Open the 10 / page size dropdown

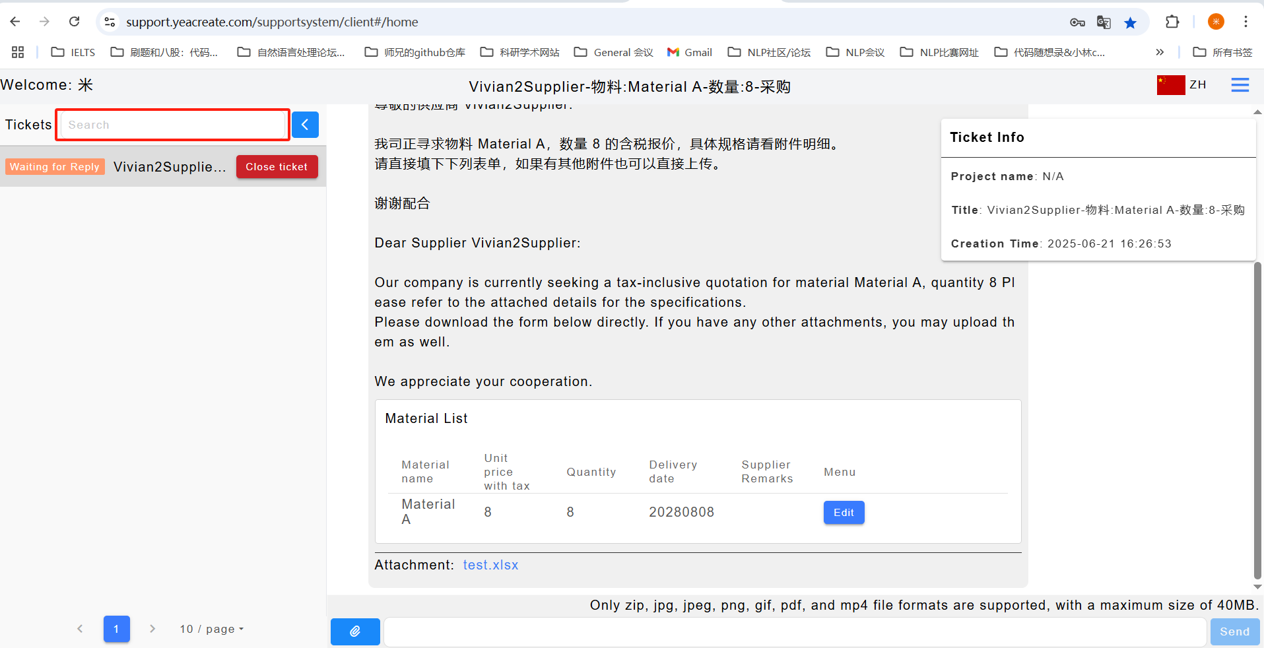tap(212, 629)
